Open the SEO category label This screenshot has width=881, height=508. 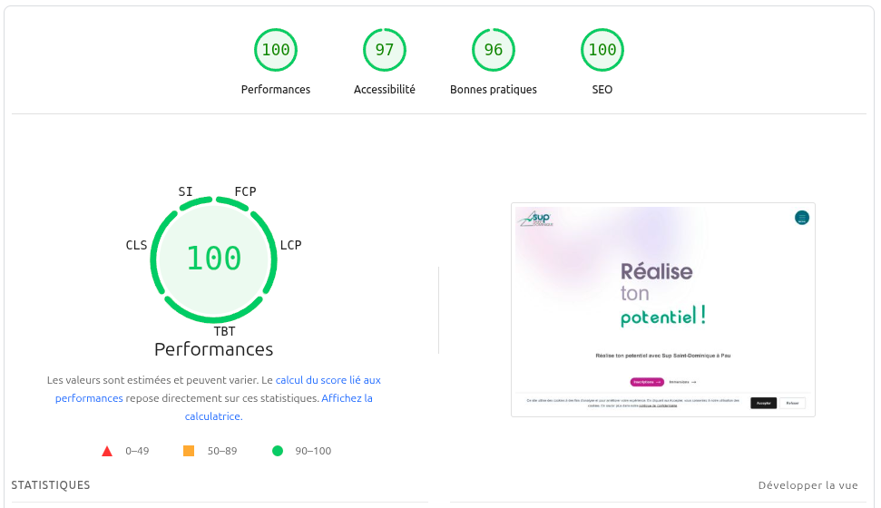tap(602, 89)
